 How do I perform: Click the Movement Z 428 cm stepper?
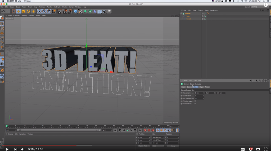(x=225, y=93)
